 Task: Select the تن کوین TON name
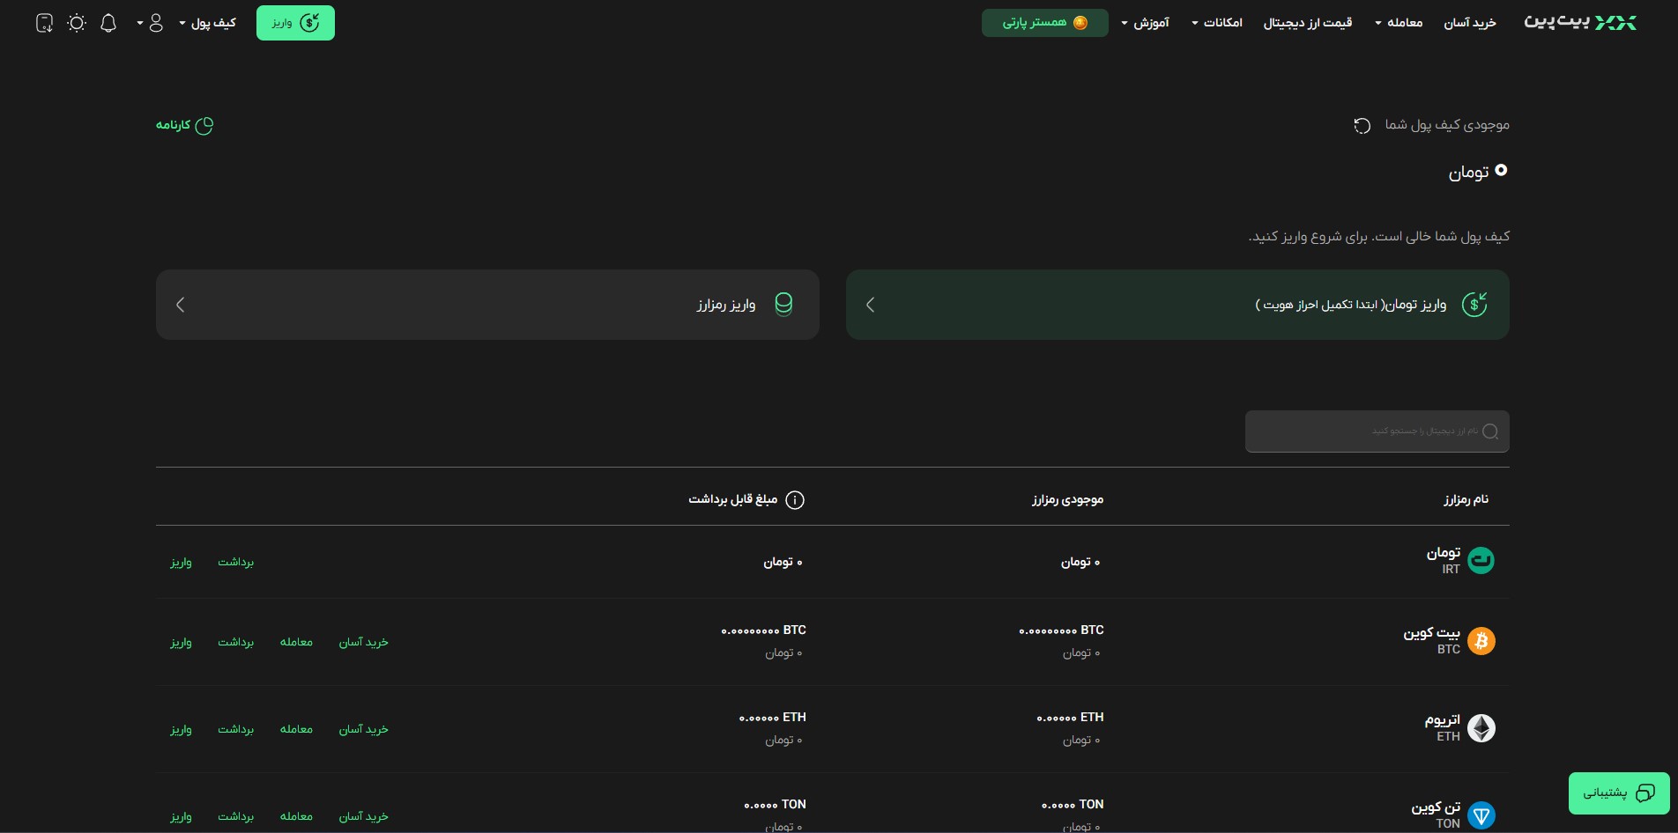[1436, 815]
